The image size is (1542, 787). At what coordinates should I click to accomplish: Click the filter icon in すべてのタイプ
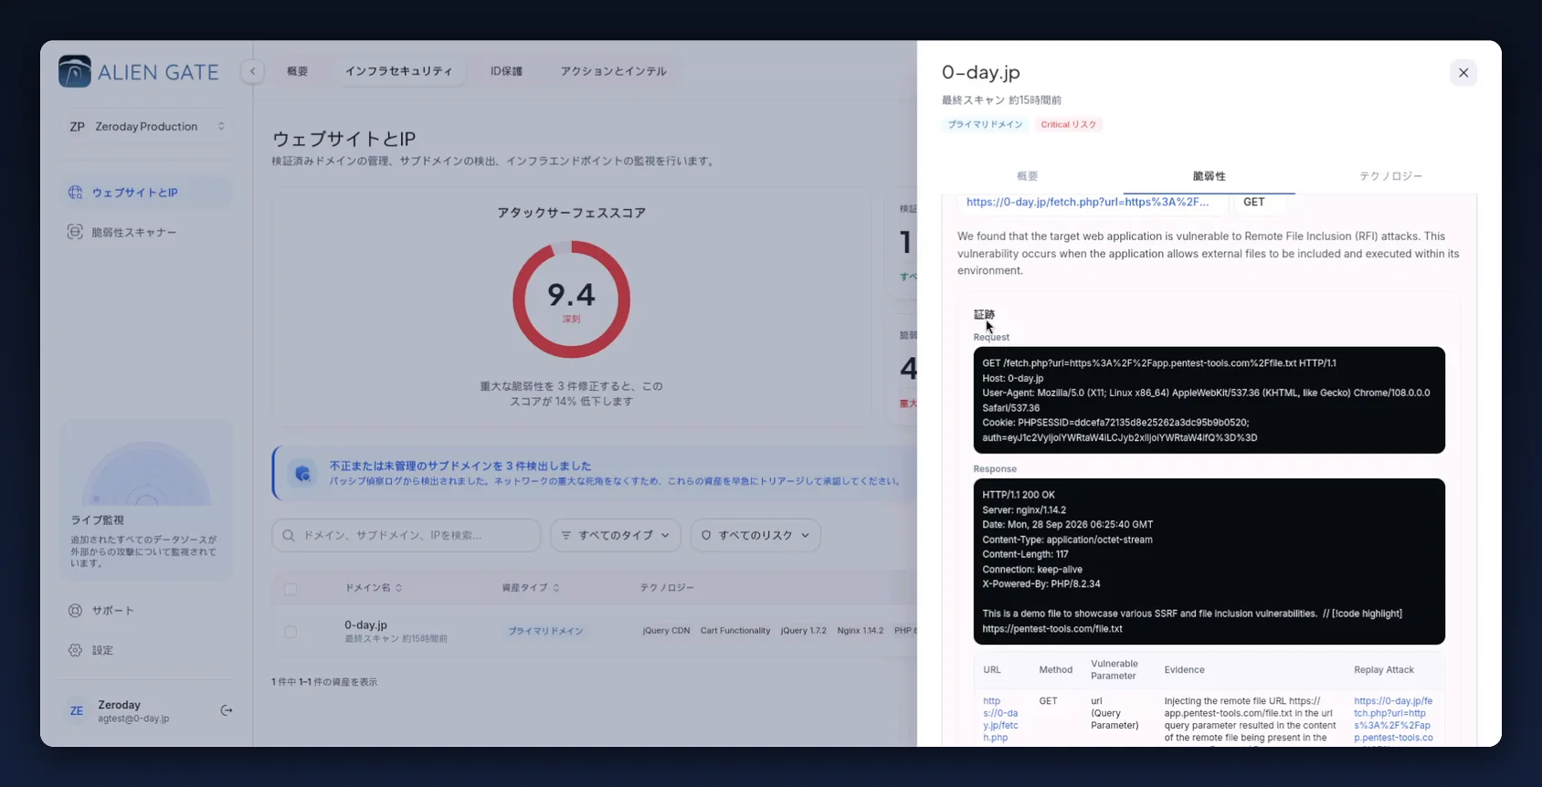coord(566,535)
